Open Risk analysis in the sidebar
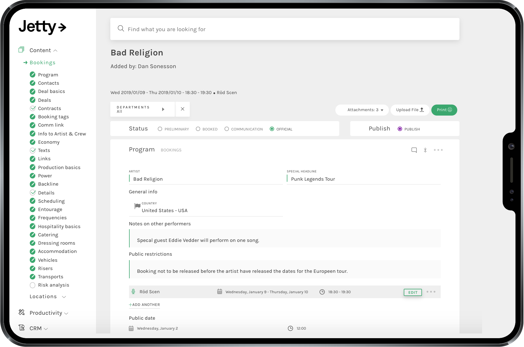Screen dimensions: 524x347 pos(54,285)
